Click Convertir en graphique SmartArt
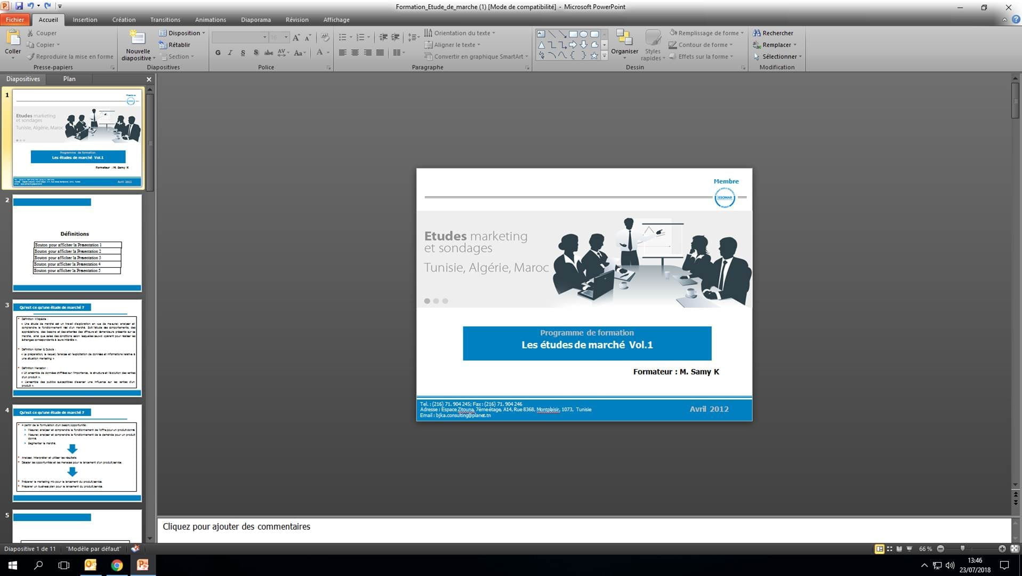This screenshot has height=576, width=1022. 476,57
